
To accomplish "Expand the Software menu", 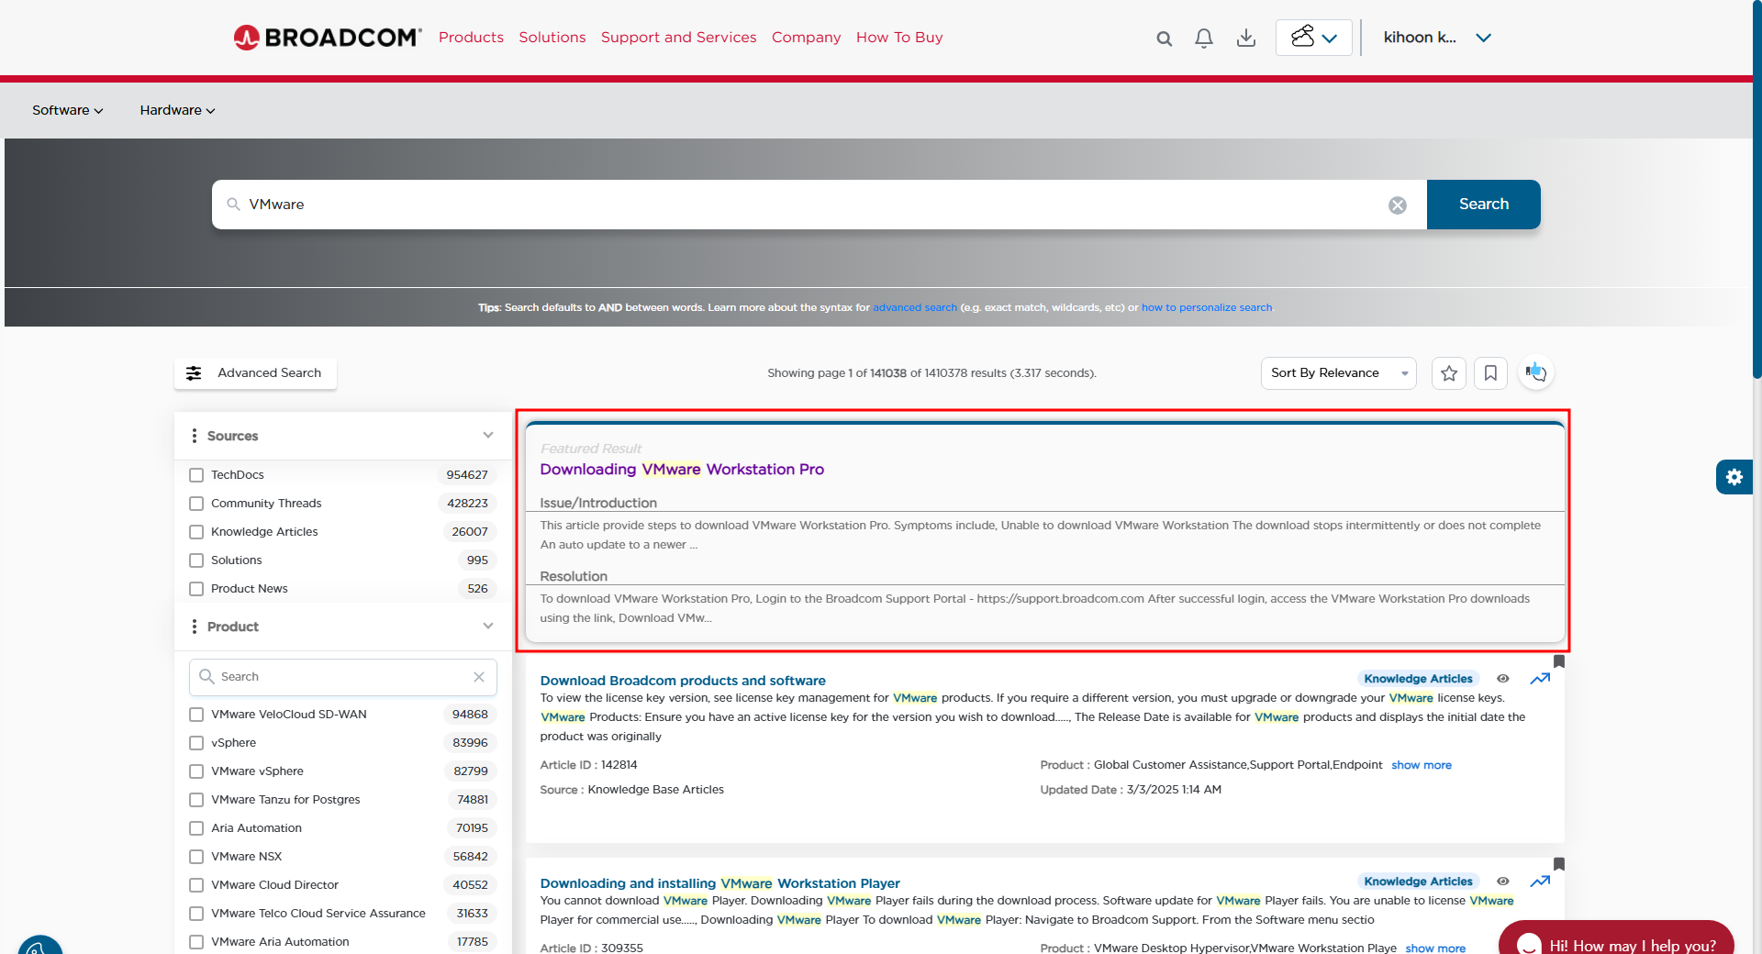I will [x=67, y=110].
